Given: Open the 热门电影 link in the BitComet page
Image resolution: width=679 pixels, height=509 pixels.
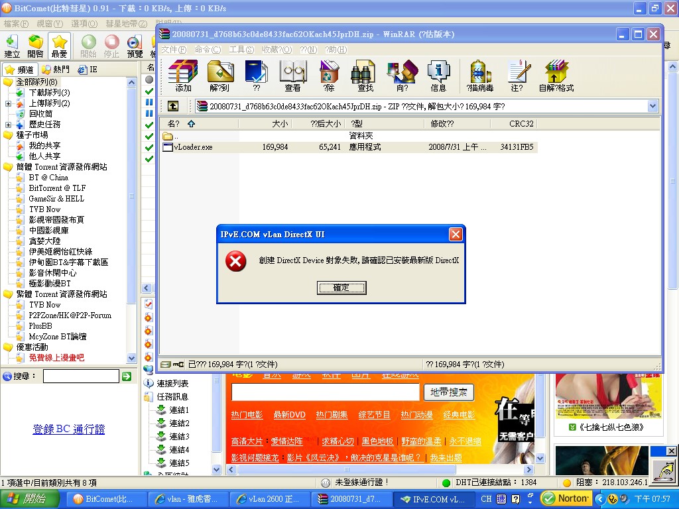Looking at the screenshot, I should click(247, 415).
